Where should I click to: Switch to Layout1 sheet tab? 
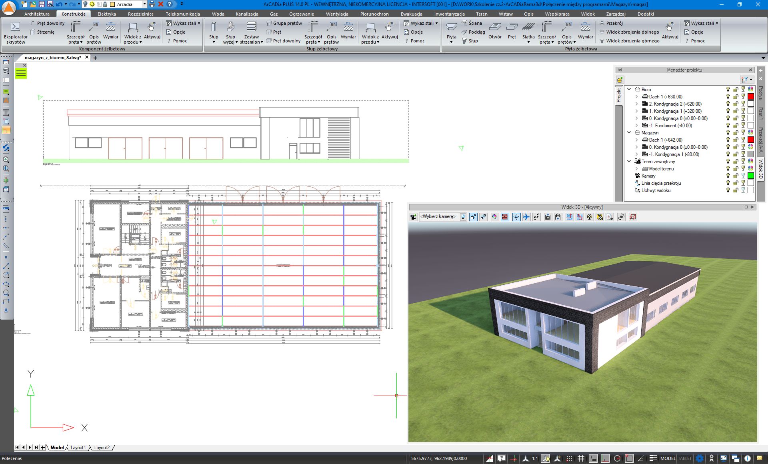tap(78, 448)
